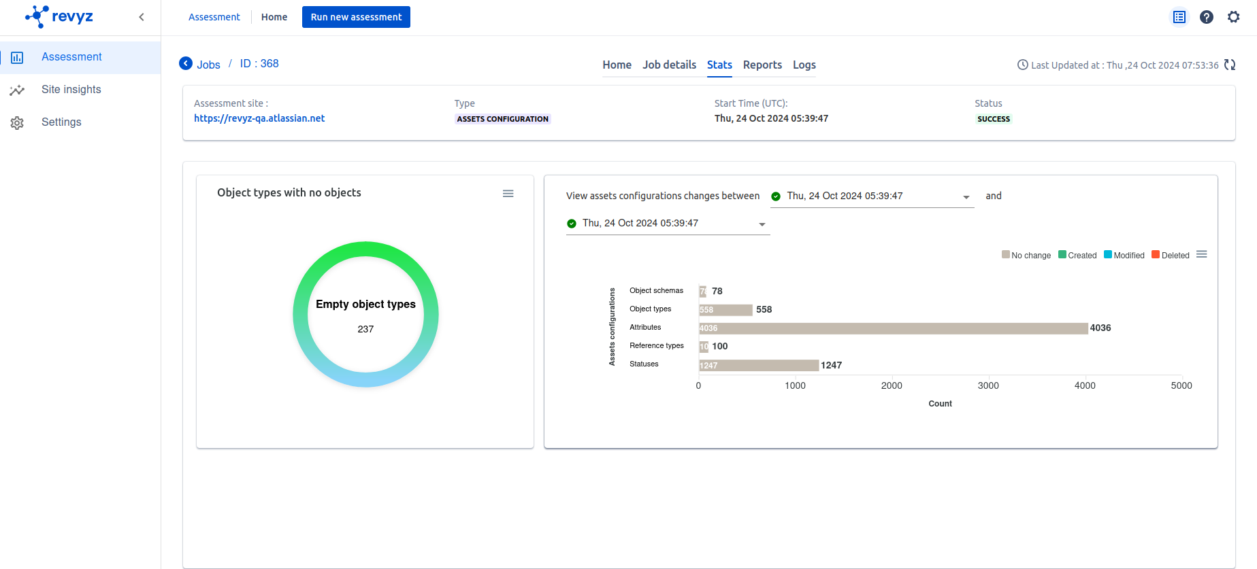Screen dimensions: 1257x569
Task: Open the first assessment date dropdown
Action: (x=872, y=196)
